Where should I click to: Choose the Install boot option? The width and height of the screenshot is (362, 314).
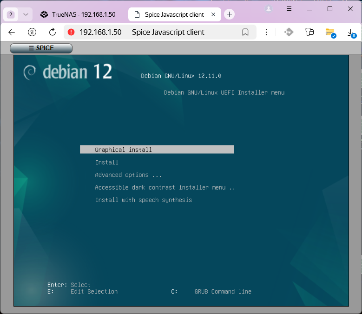[x=107, y=163]
